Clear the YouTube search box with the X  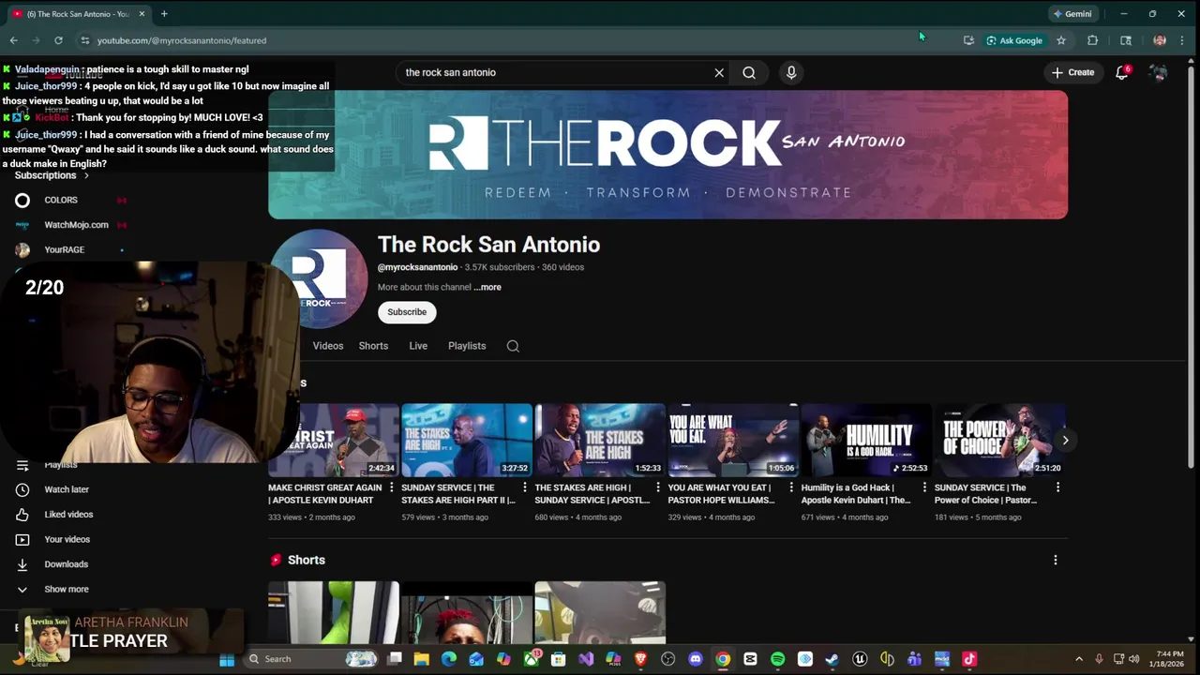point(719,72)
